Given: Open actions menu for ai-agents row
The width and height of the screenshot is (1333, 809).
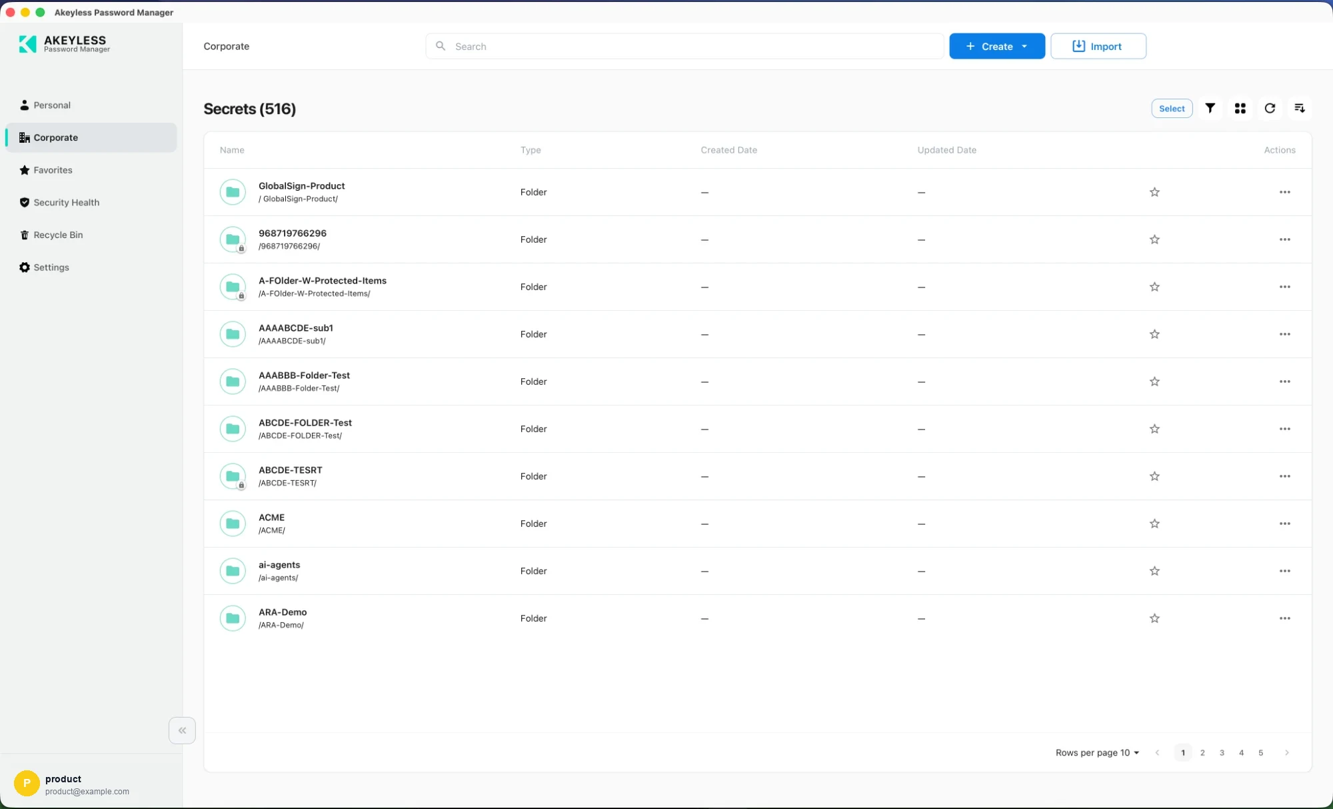Looking at the screenshot, I should click(1284, 571).
